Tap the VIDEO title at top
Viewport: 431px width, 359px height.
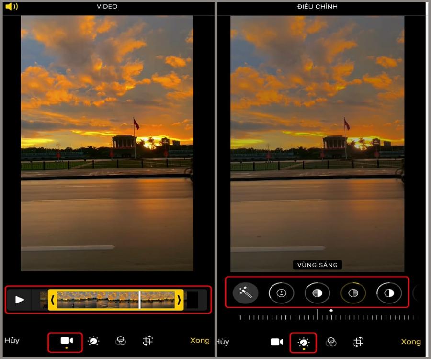click(x=107, y=6)
